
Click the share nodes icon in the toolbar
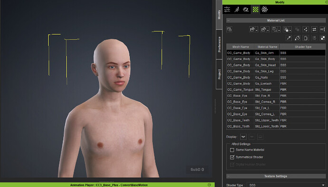(306, 30)
